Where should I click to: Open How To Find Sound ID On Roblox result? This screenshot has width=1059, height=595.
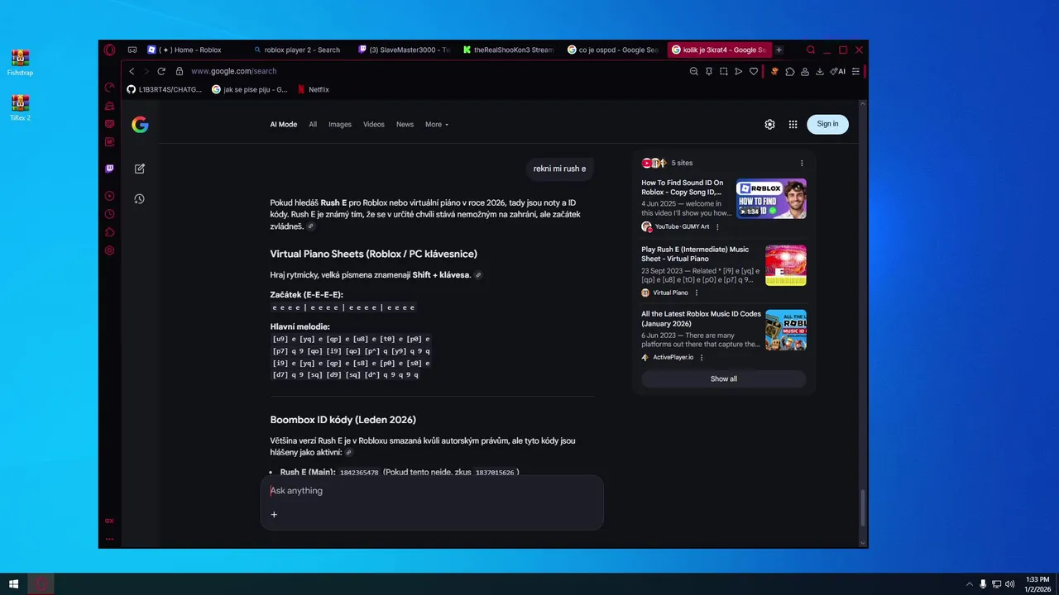(683, 188)
